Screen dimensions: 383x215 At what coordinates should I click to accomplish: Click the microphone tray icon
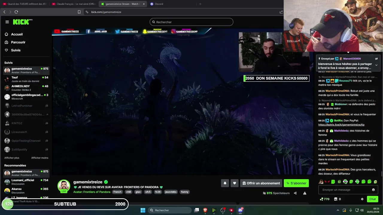[351, 210]
